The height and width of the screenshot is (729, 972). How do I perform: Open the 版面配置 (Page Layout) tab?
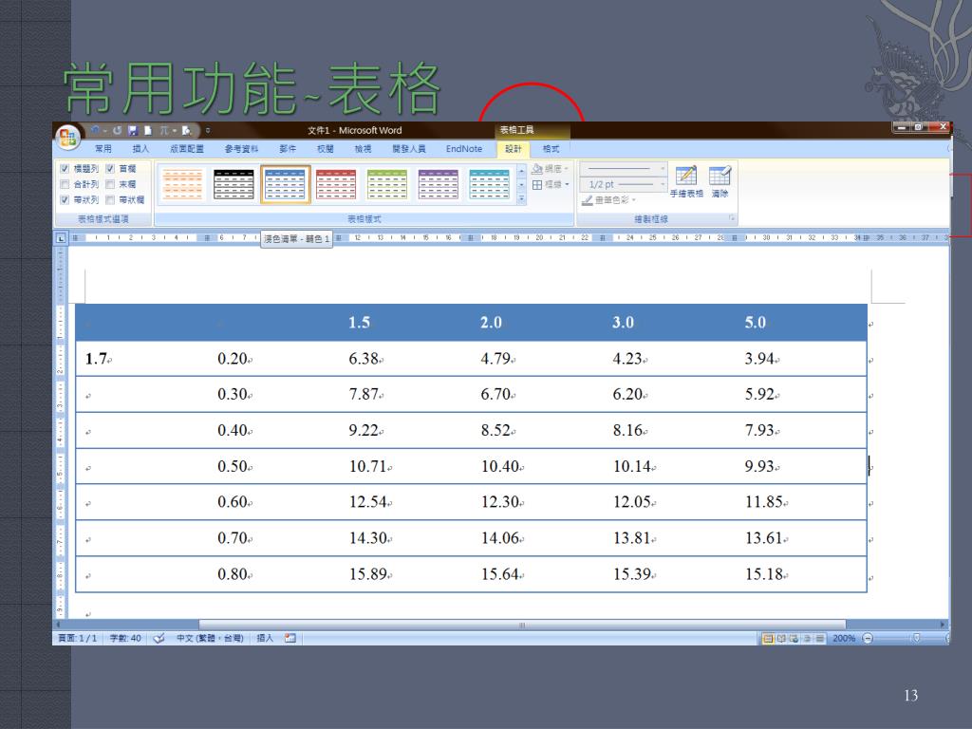click(187, 149)
